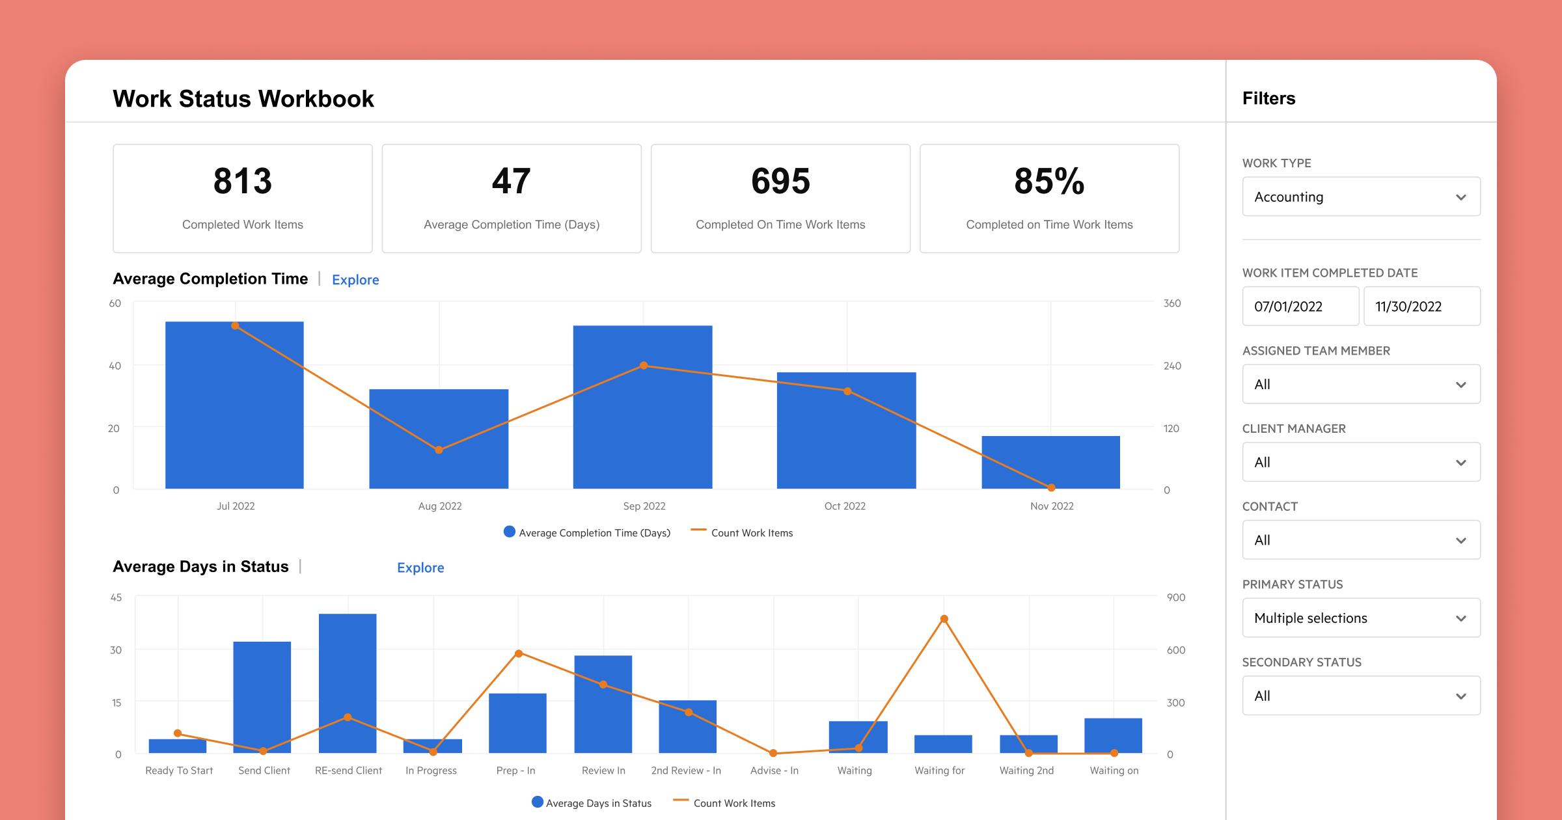Click Explore next to Average Completion Time
This screenshot has height=820, width=1562.
pyautogui.click(x=355, y=280)
